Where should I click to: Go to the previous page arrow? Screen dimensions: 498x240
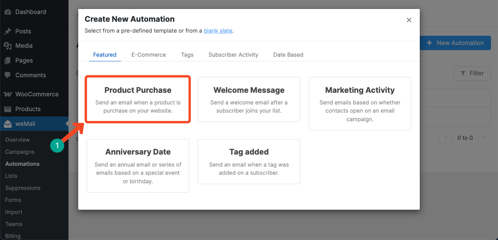coord(446,137)
